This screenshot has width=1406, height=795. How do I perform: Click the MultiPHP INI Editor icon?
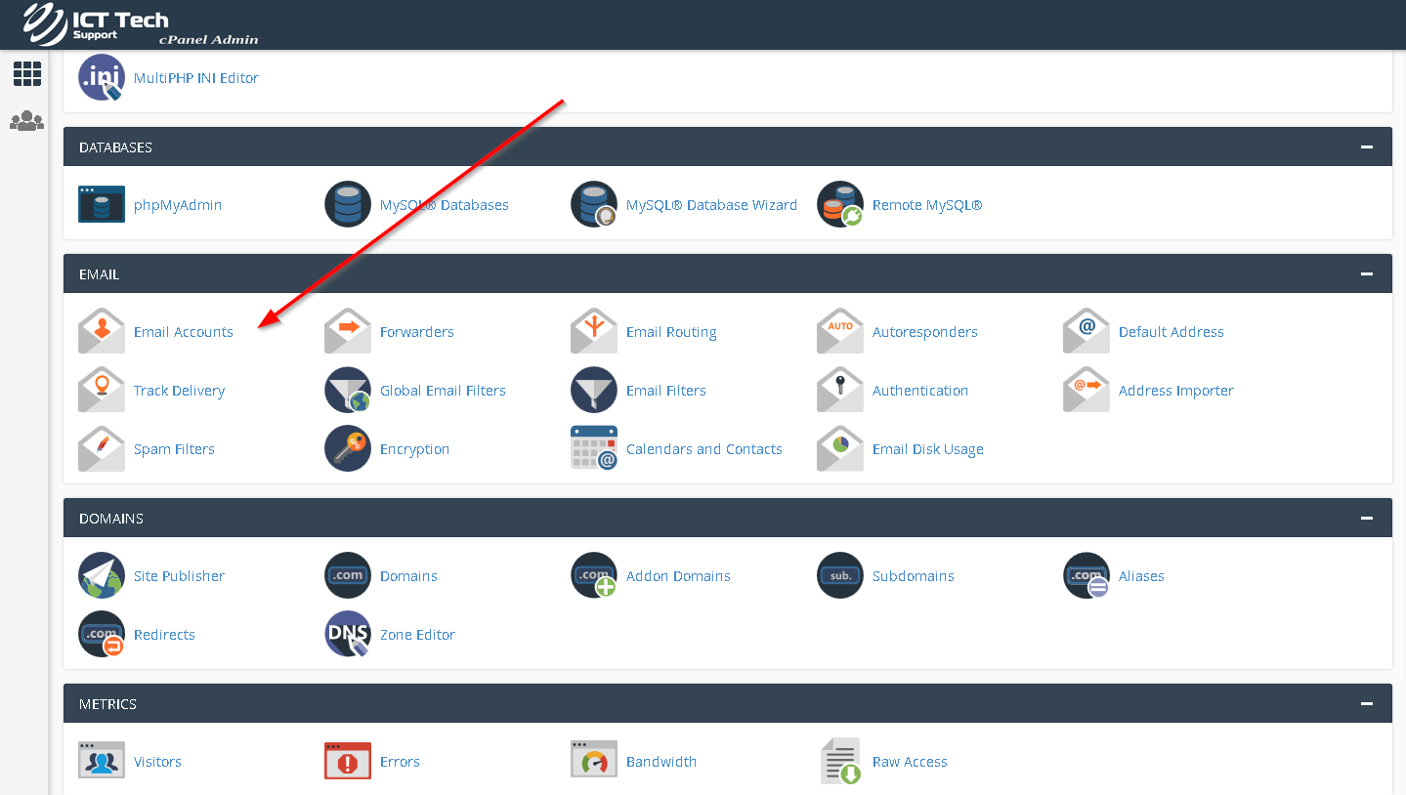tap(102, 77)
